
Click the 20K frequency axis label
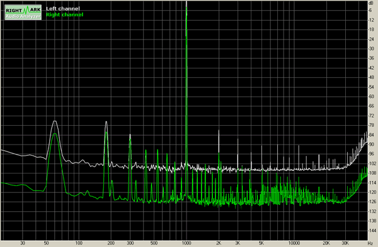pyautogui.click(x=326, y=243)
